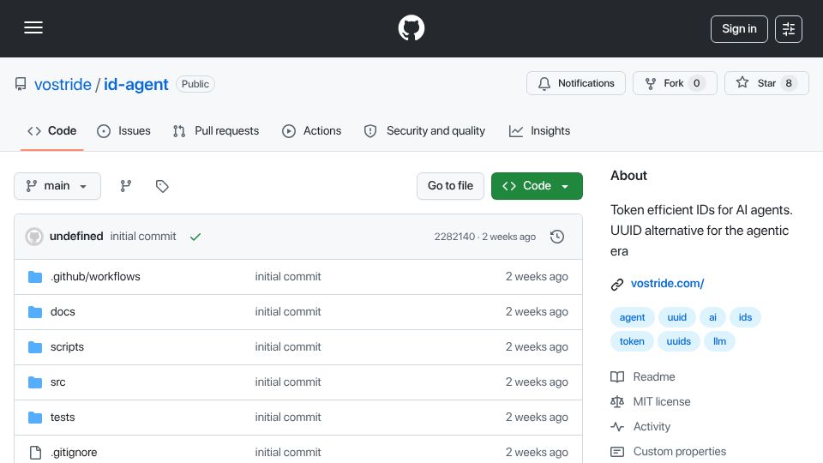Open commit hash 2282140
Screen dimensions: 823x463
tap(454, 237)
